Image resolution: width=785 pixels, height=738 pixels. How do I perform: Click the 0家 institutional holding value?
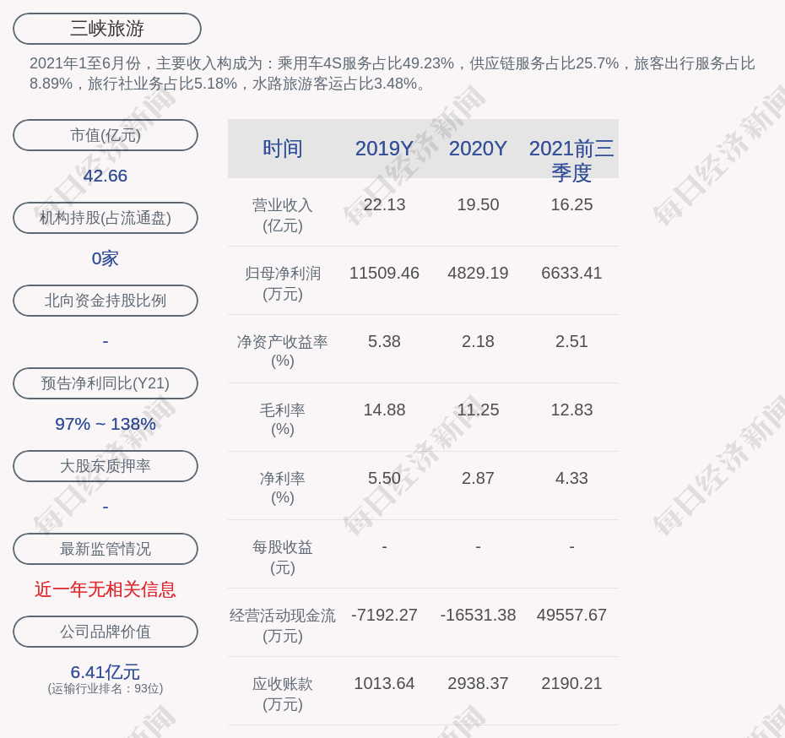(x=106, y=258)
